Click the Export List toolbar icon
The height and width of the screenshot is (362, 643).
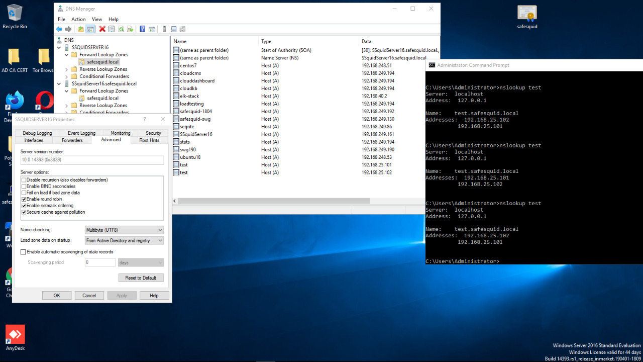pos(130,29)
